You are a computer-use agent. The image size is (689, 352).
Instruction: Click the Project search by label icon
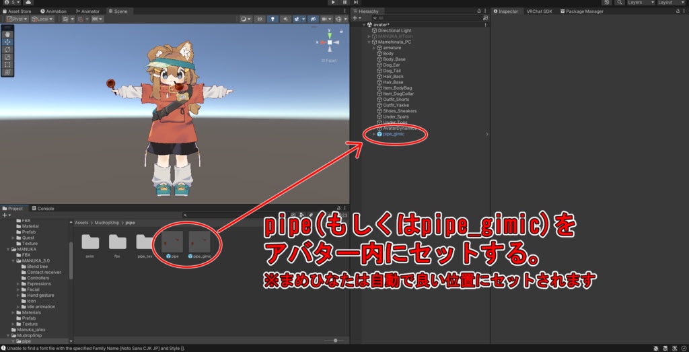pyautogui.click(x=311, y=215)
